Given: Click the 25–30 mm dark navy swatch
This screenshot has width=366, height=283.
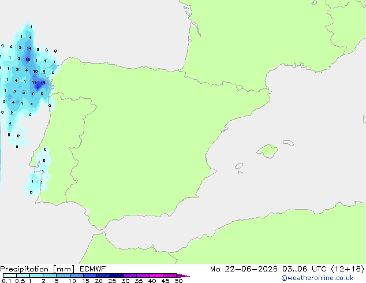Looking at the screenshot, I should coord(117,275).
